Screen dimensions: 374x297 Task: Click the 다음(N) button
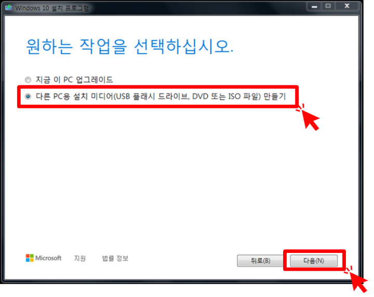coord(314,261)
